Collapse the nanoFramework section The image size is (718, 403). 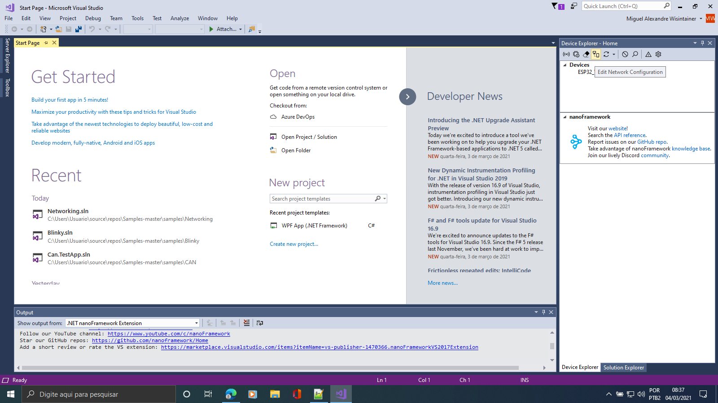[x=565, y=117]
